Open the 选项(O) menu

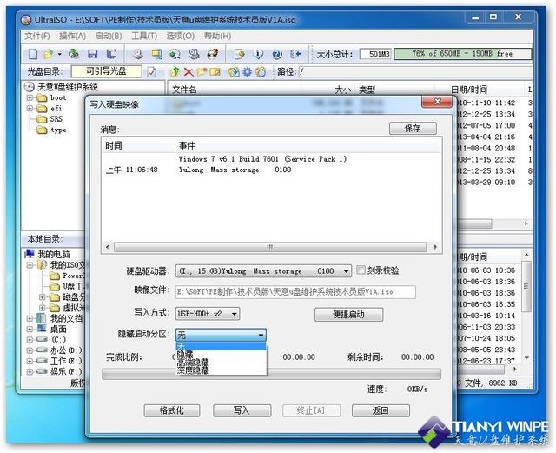tap(181, 36)
